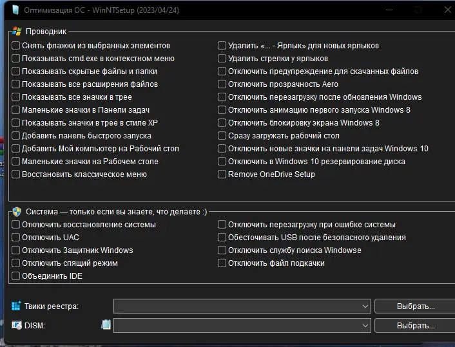The width and height of the screenshot is (455, 347).
Task: Enable Обесточивать USB после безопасного удаления
Action: point(222,238)
